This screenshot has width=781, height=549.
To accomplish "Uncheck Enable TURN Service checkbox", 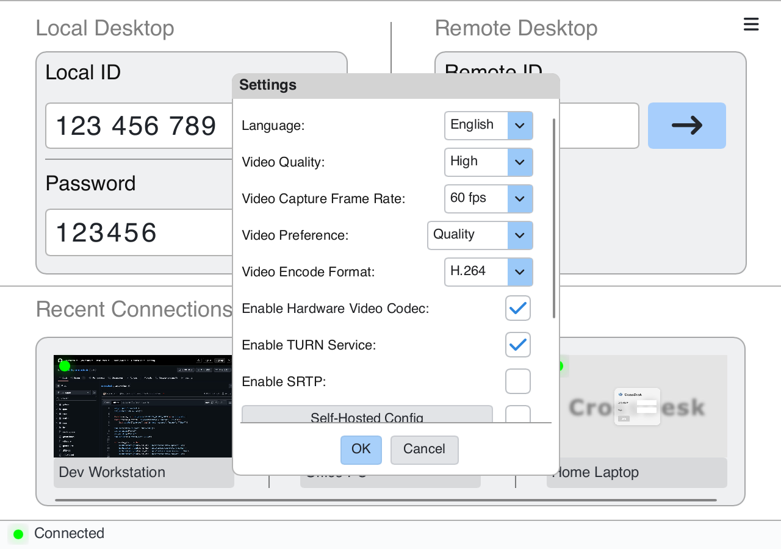I will (518, 345).
